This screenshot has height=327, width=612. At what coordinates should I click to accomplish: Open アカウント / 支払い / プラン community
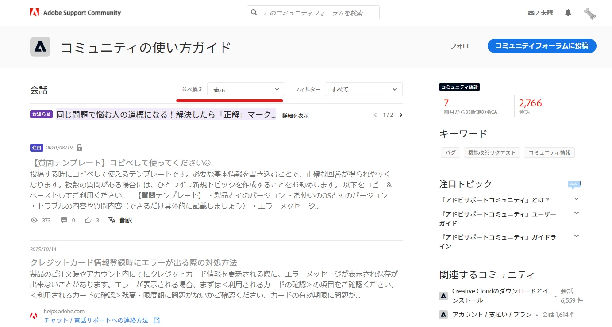tap(492, 315)
